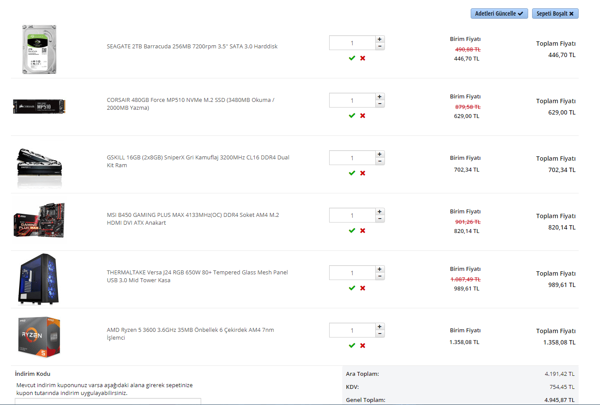Remove Thermaltake Versa case using red X

point(363,288)
